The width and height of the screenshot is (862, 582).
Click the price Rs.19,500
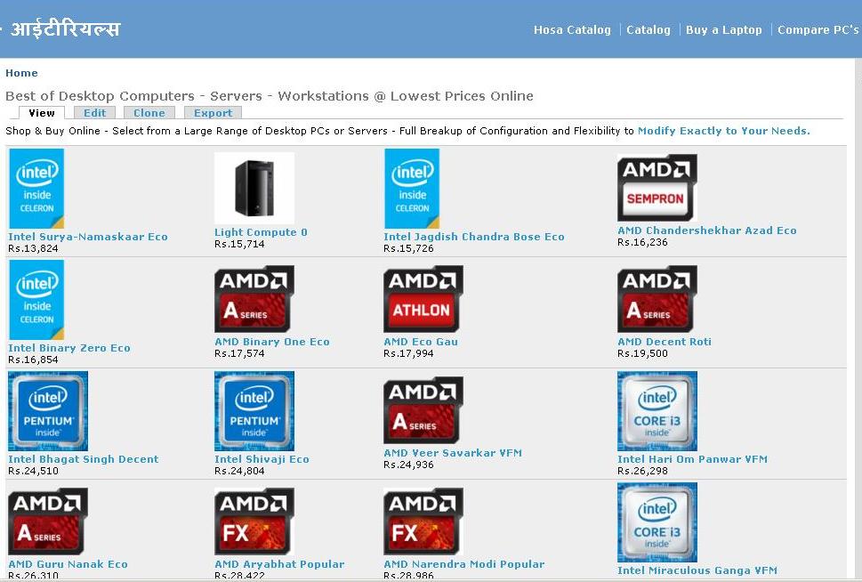coord(642,353)
